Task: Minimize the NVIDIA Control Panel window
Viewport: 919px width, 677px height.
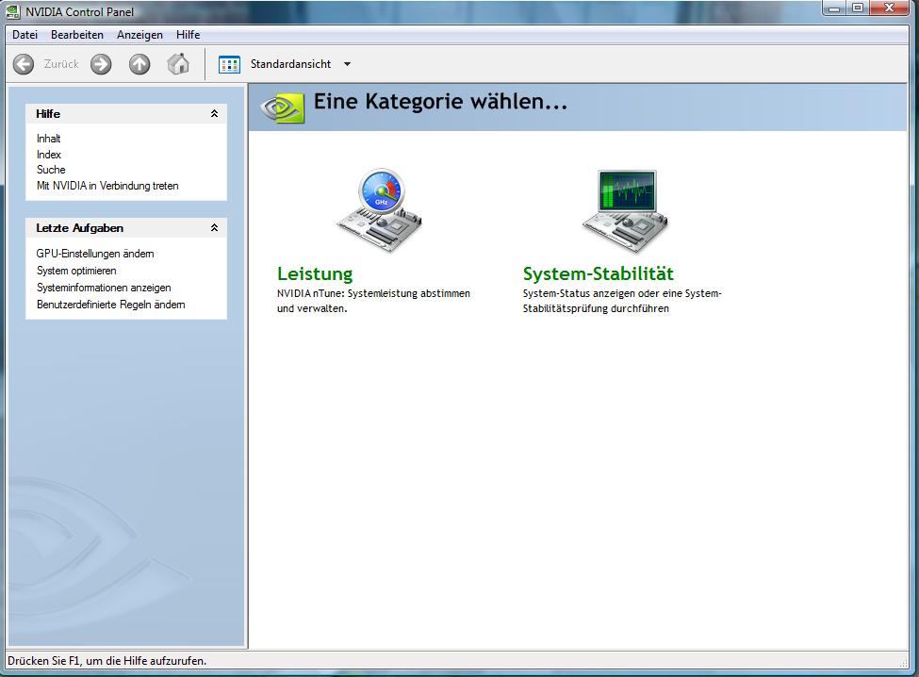Action: (x=834, y=8)
